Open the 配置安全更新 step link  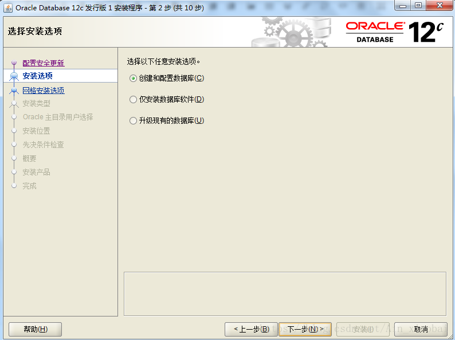pyautogui.click(x=44, y=62)
